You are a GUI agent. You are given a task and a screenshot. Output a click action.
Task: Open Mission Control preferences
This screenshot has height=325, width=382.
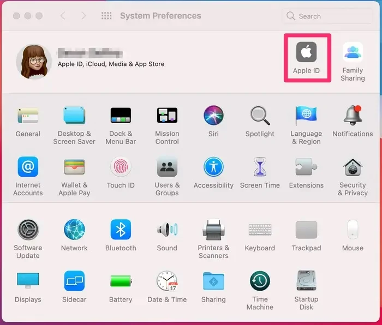[x=167, y=116]
